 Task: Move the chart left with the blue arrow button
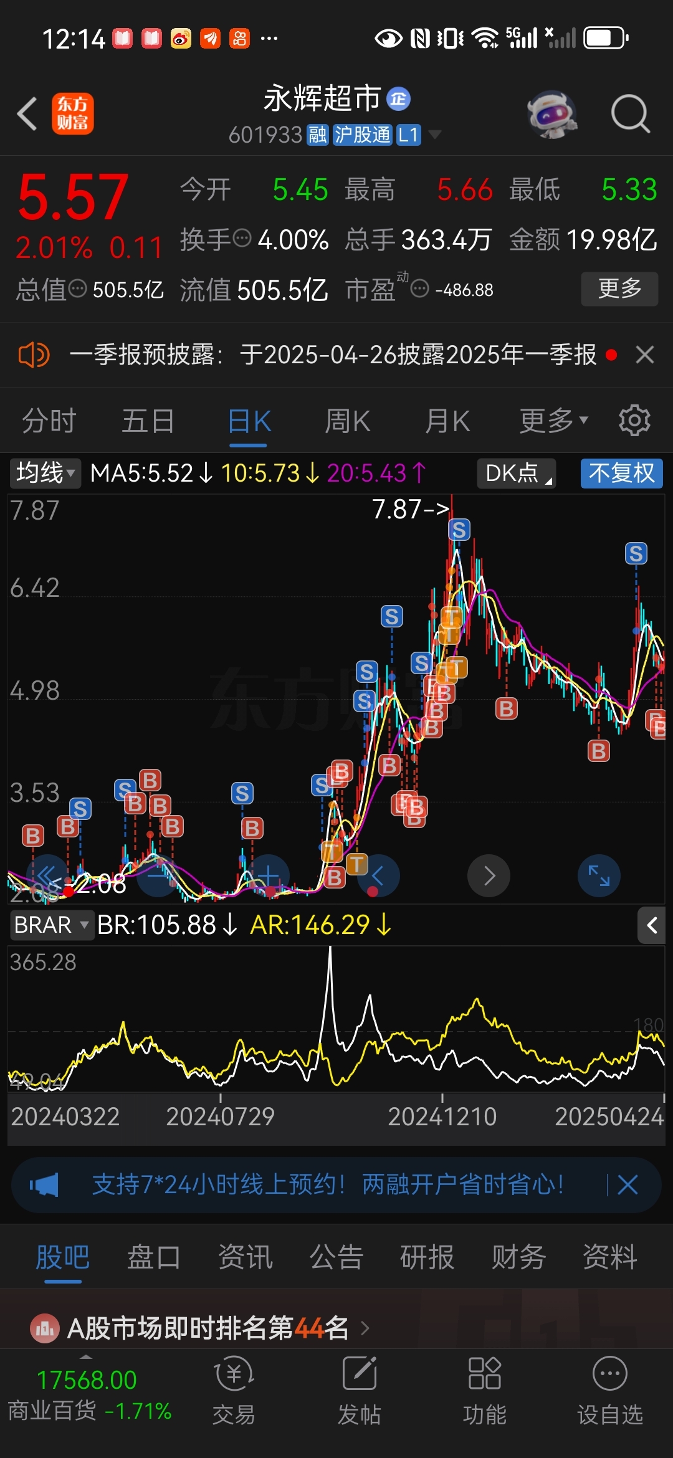pyautogui.click(x=378, y=875)
